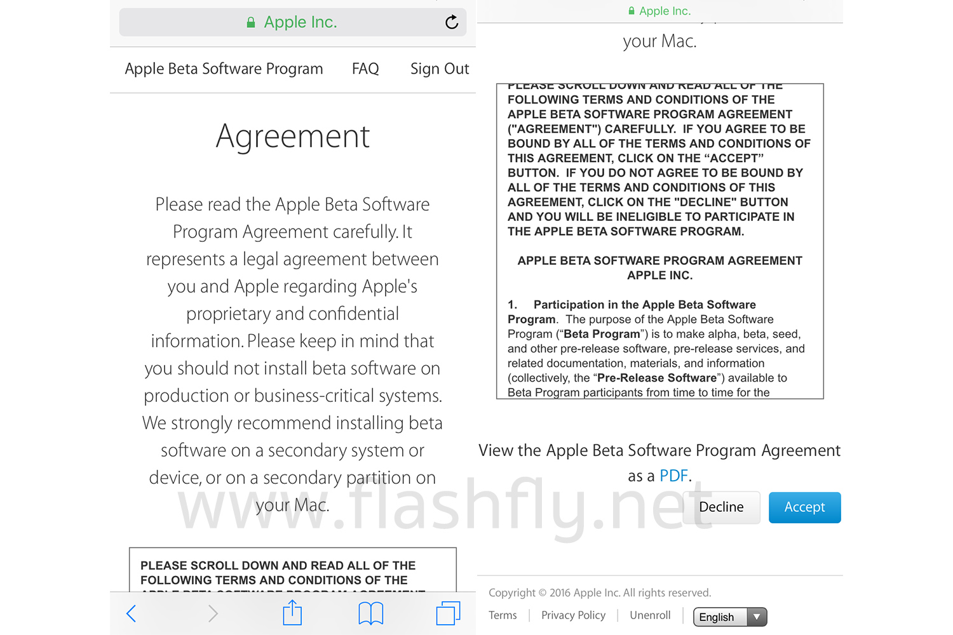Accept the beta program agreement
This screenshot has height=635, width=953.
(804, 507)
